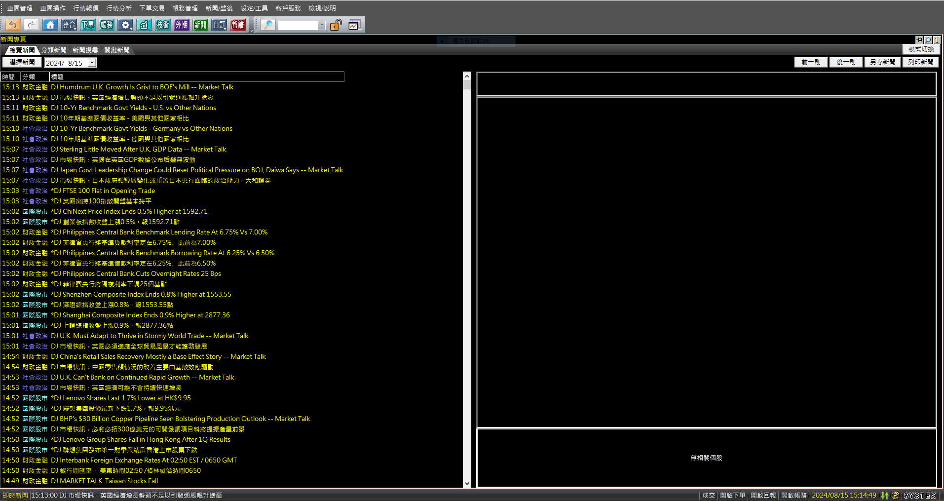Toggle the pin icon on news panel
The image size is (944, 501).
[x=919, y=39]
